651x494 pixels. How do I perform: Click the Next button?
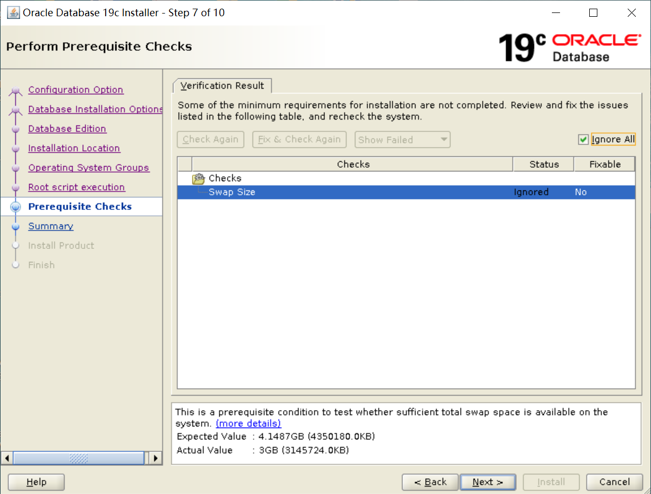pos(487,482)
